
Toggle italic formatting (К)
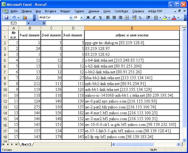(x=94, y=18)
